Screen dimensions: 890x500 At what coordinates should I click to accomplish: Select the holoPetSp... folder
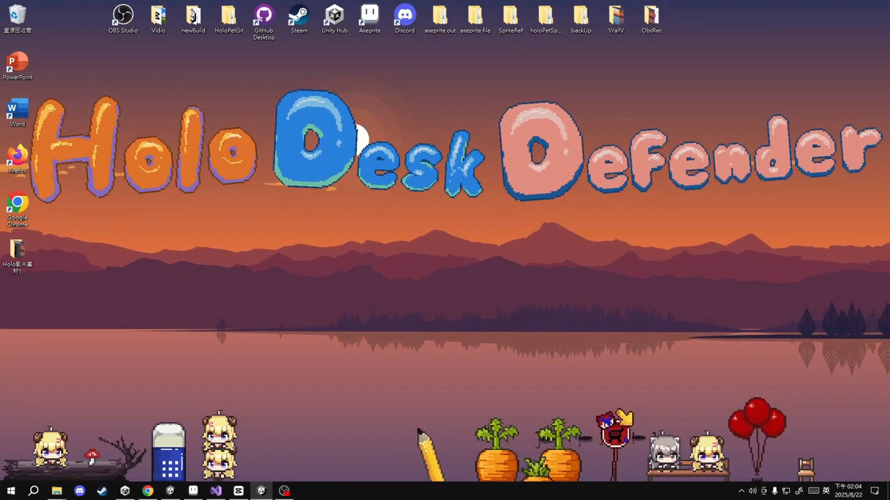(x=546, y=19)
